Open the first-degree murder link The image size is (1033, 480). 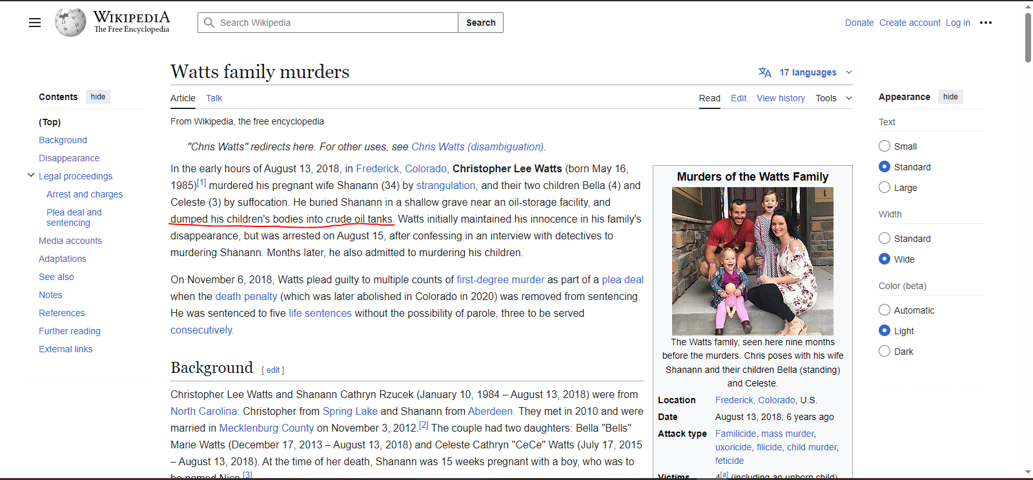[x=500, y=279]
